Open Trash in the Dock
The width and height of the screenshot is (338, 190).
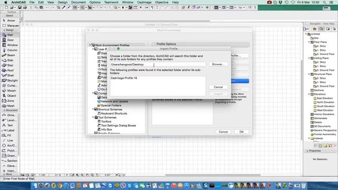point(304,185)
